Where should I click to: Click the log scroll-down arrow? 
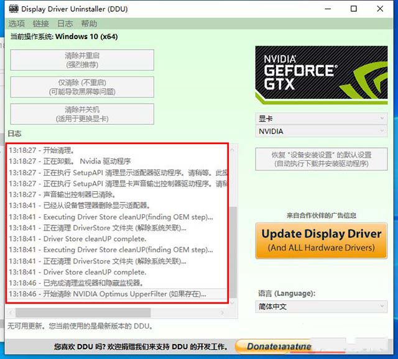tap(233, 302)
